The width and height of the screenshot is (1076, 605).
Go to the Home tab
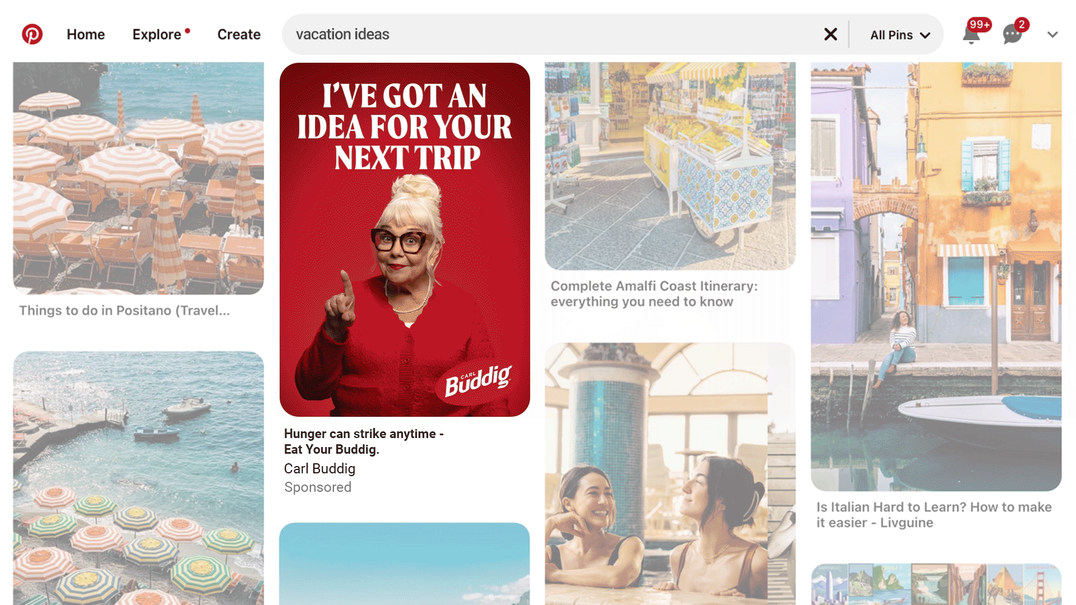pyautogui.click(x=86, y=34)
